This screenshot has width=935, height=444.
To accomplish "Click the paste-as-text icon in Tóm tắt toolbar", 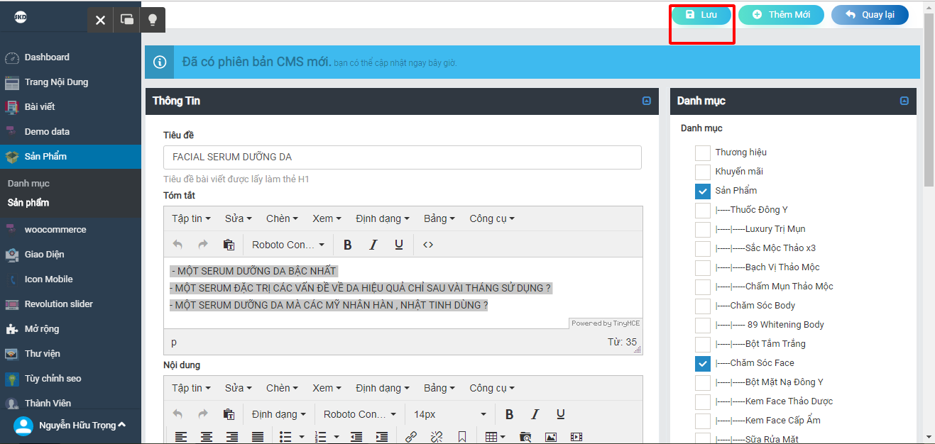I will coord(229,245).
